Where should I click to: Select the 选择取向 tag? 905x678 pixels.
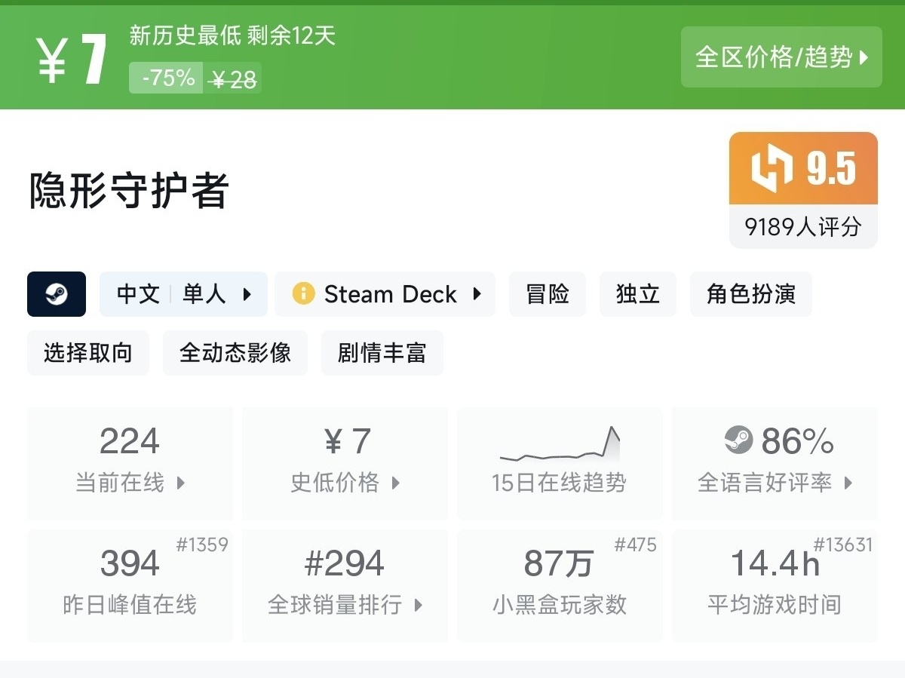(x=88, y=353)
